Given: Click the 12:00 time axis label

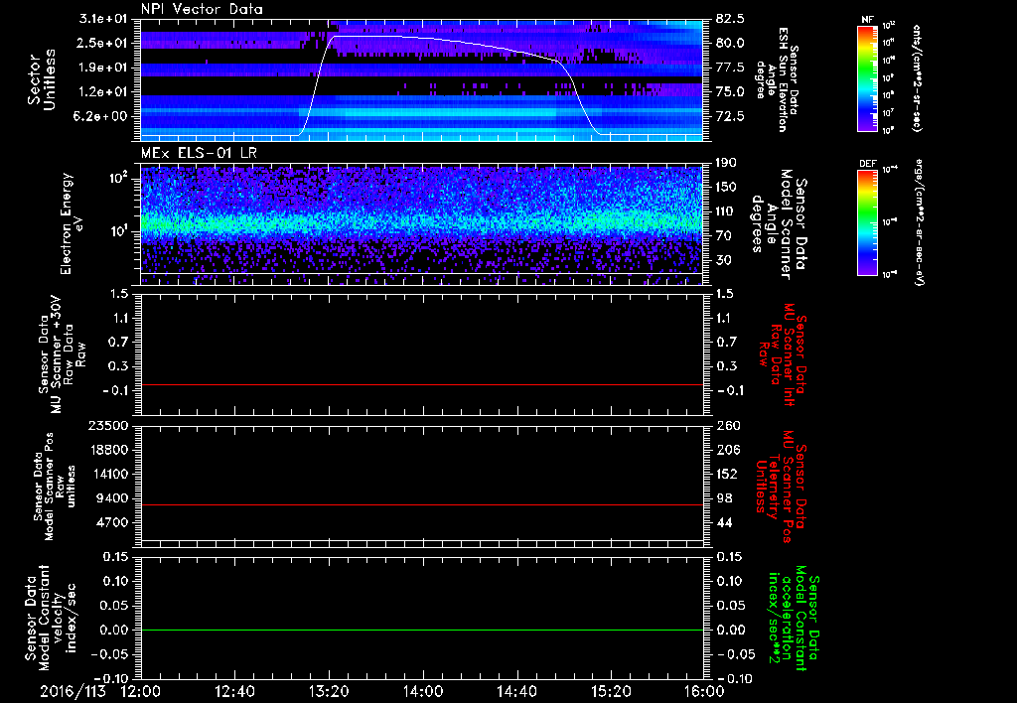Looking at the screenshot, I should pos(141,691).
